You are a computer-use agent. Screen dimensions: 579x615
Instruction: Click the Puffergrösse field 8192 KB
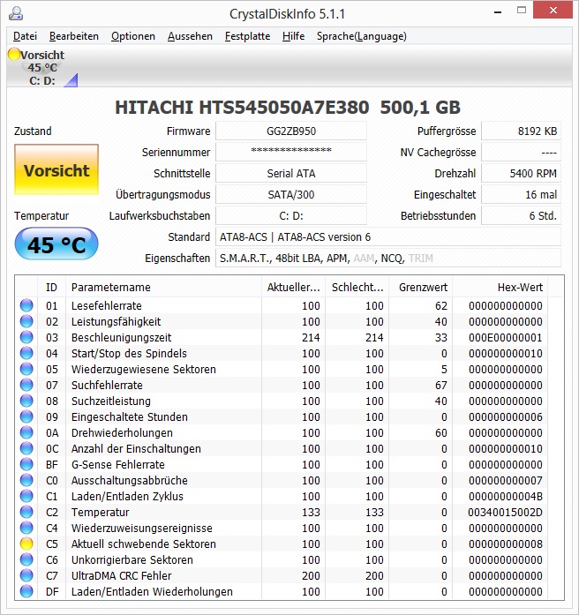[x=521, y=131]
